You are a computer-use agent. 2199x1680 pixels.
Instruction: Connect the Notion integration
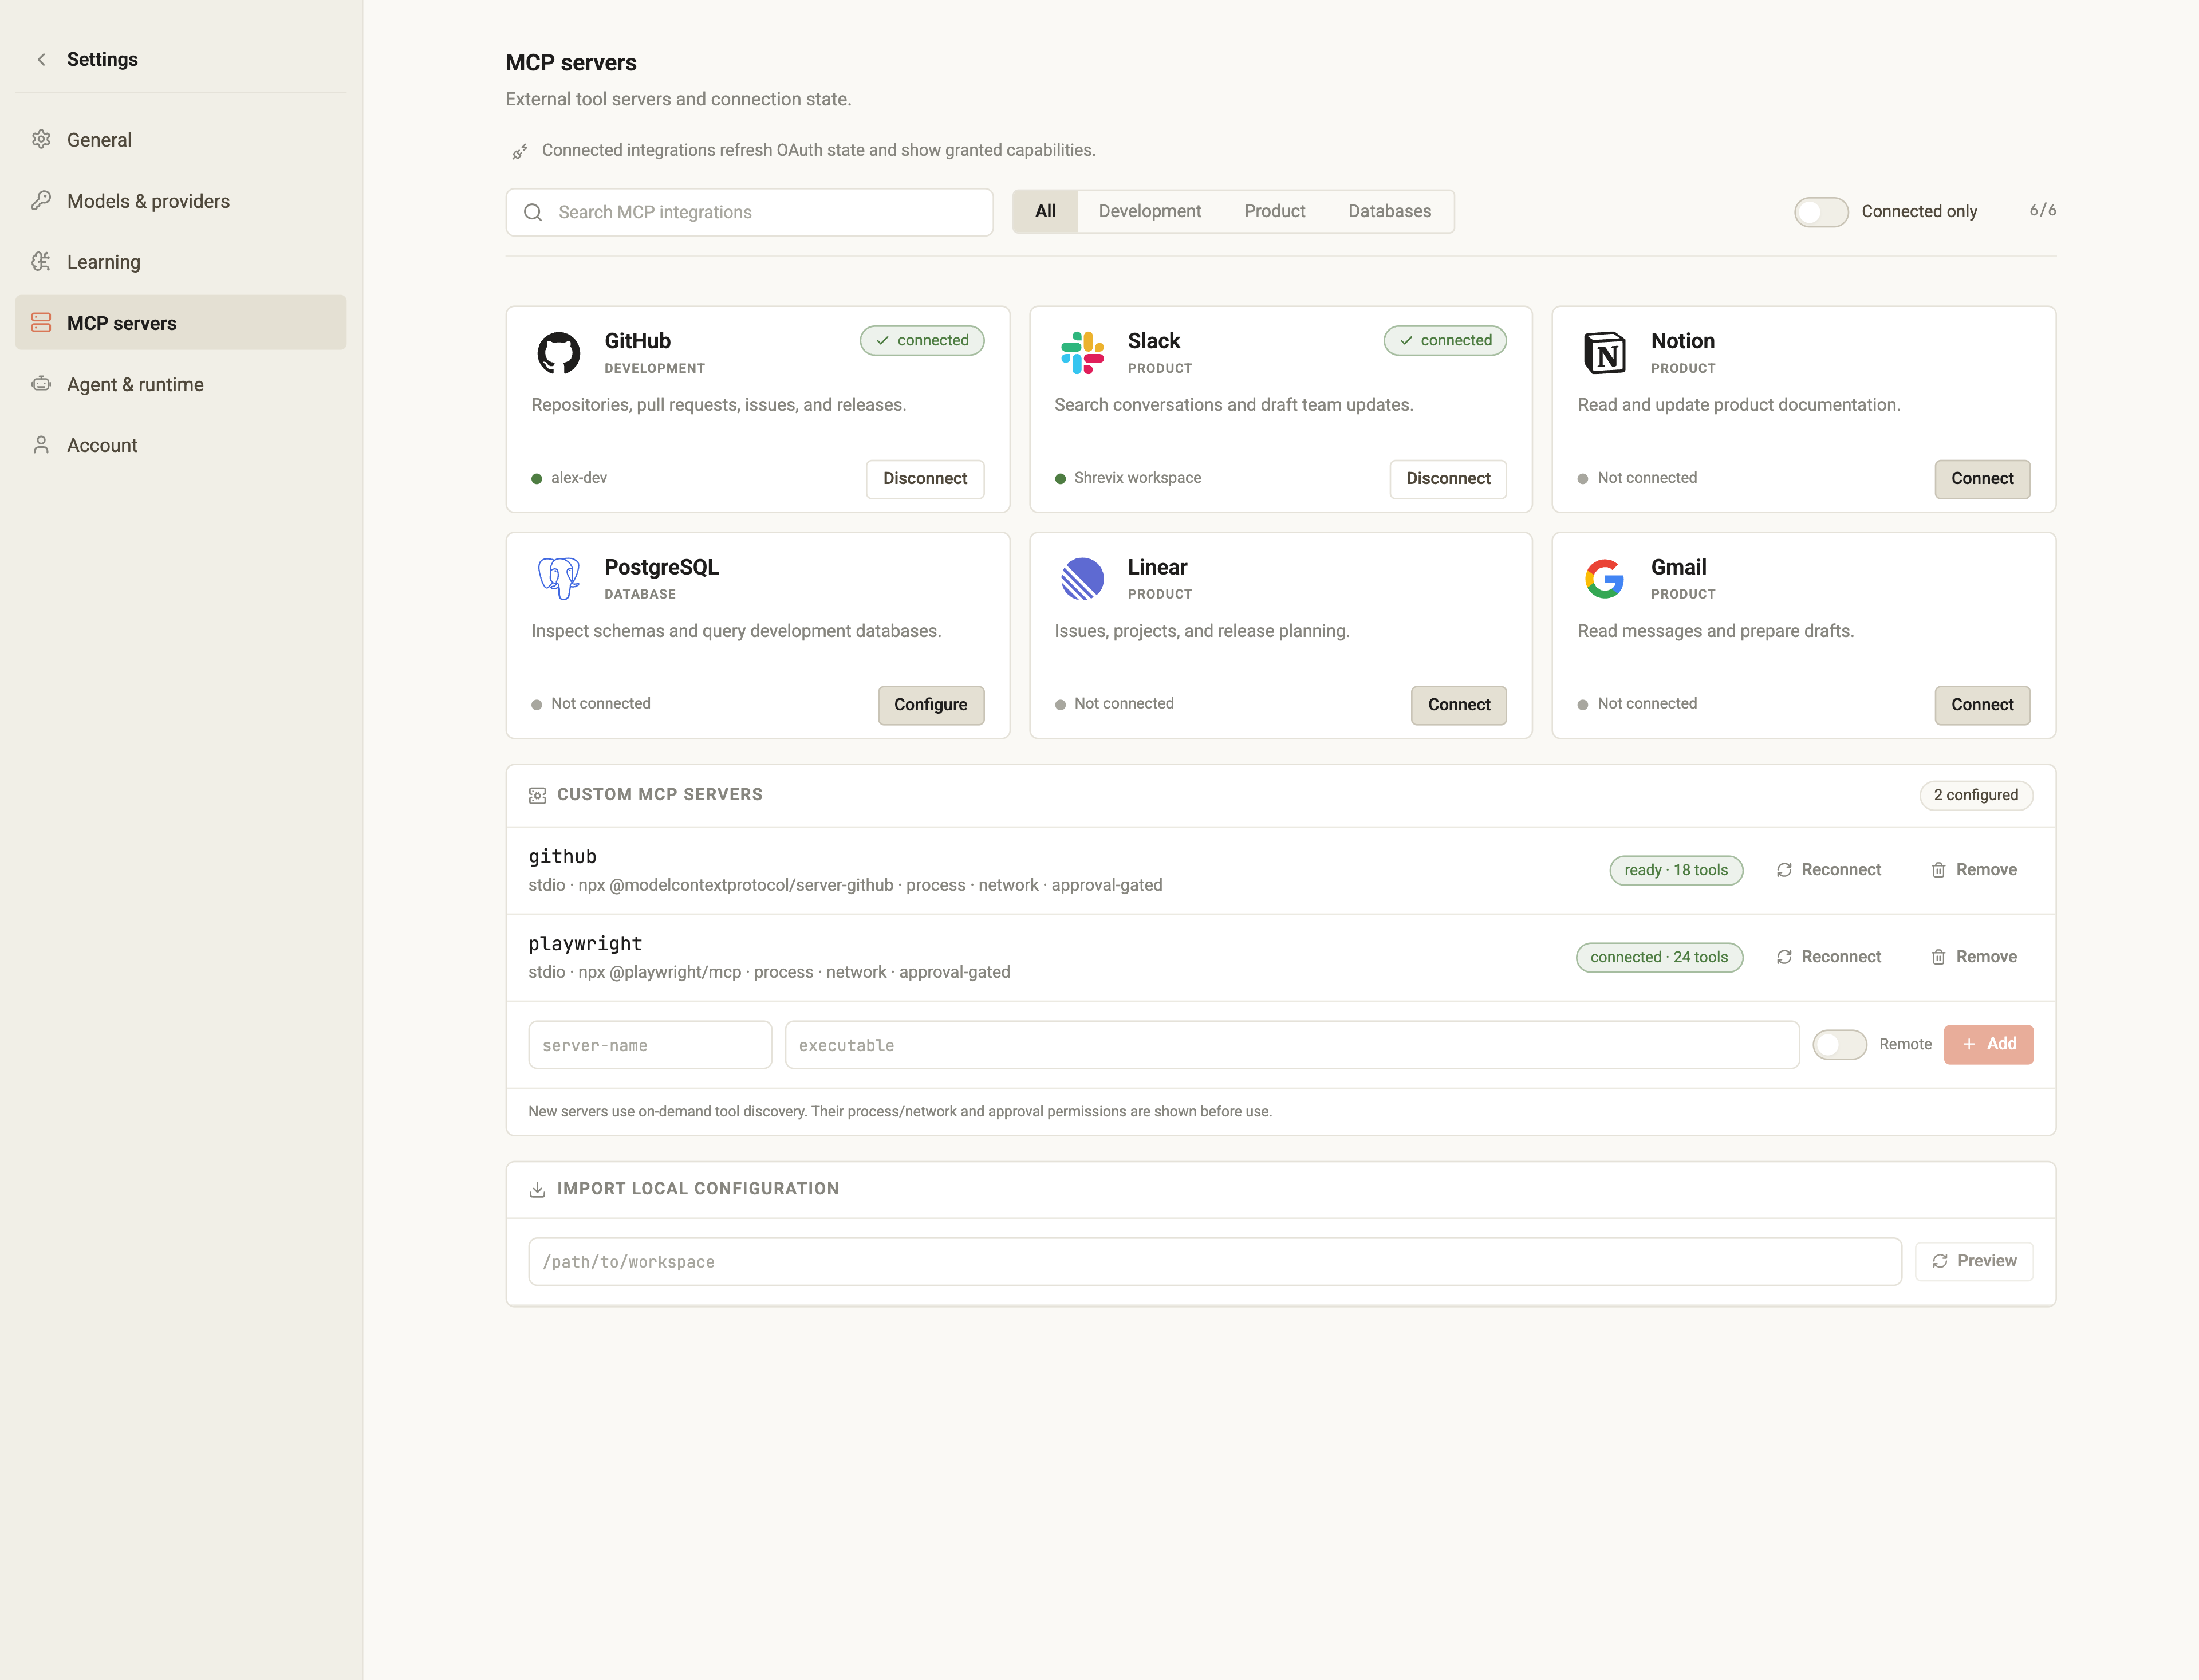point(1982,479)
